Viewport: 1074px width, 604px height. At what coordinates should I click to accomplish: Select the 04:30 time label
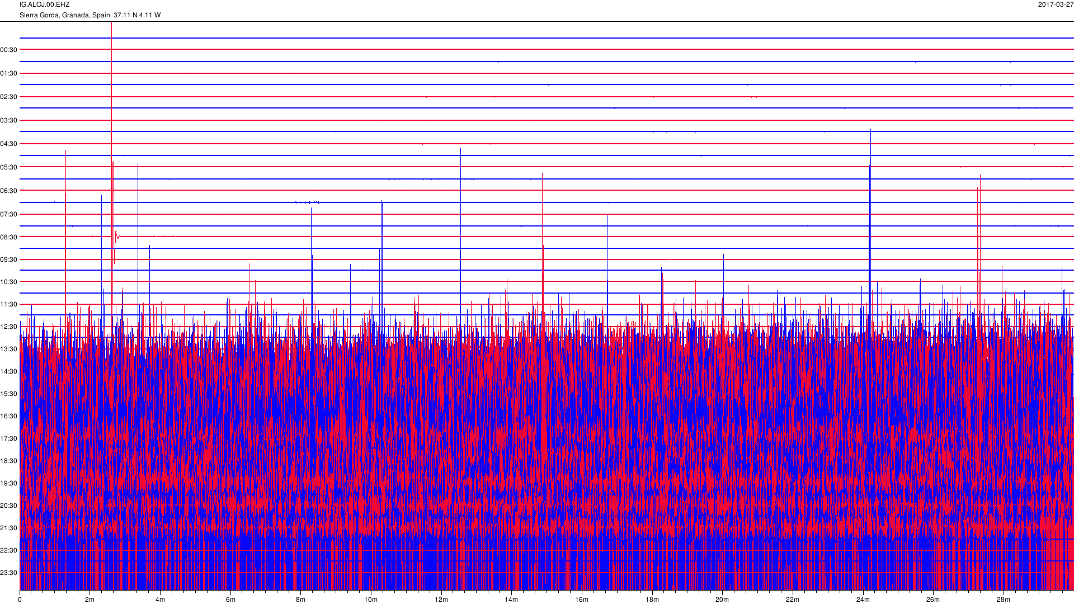tap(9, 144)
